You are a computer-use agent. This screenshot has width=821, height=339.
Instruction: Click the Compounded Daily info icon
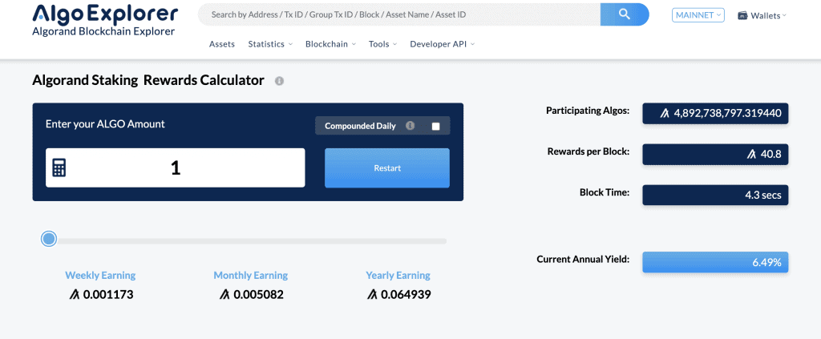(410, 126)
